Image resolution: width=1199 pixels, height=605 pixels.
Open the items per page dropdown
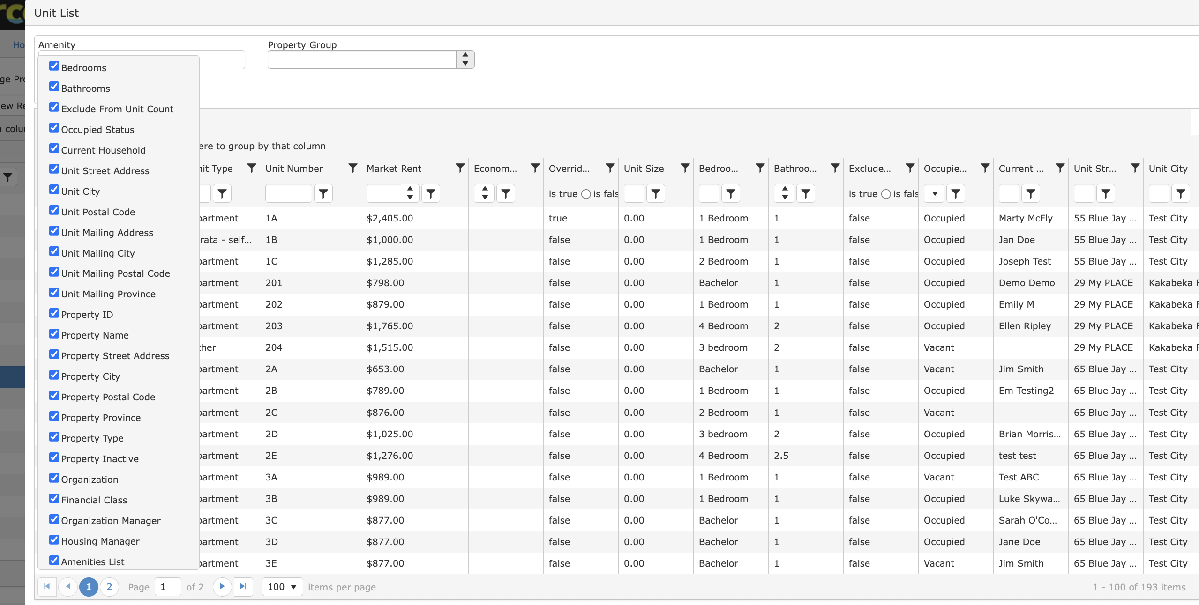point(282,587)
